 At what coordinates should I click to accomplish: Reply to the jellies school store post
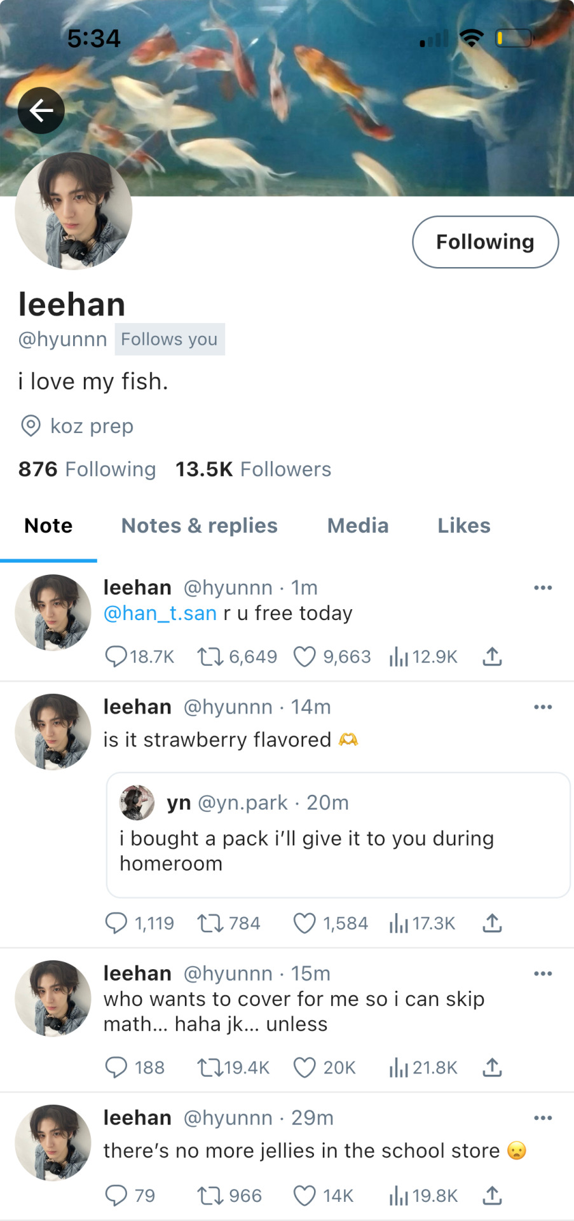tap(116, 1196)
